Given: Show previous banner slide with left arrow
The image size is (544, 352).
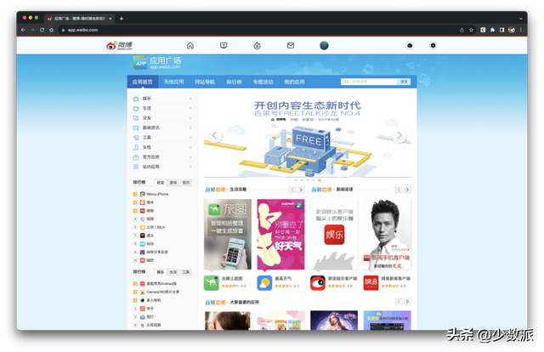Looking at the screenshot, I should [214, 135].
